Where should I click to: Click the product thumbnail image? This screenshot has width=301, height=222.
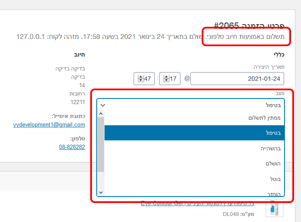[275, 209]
